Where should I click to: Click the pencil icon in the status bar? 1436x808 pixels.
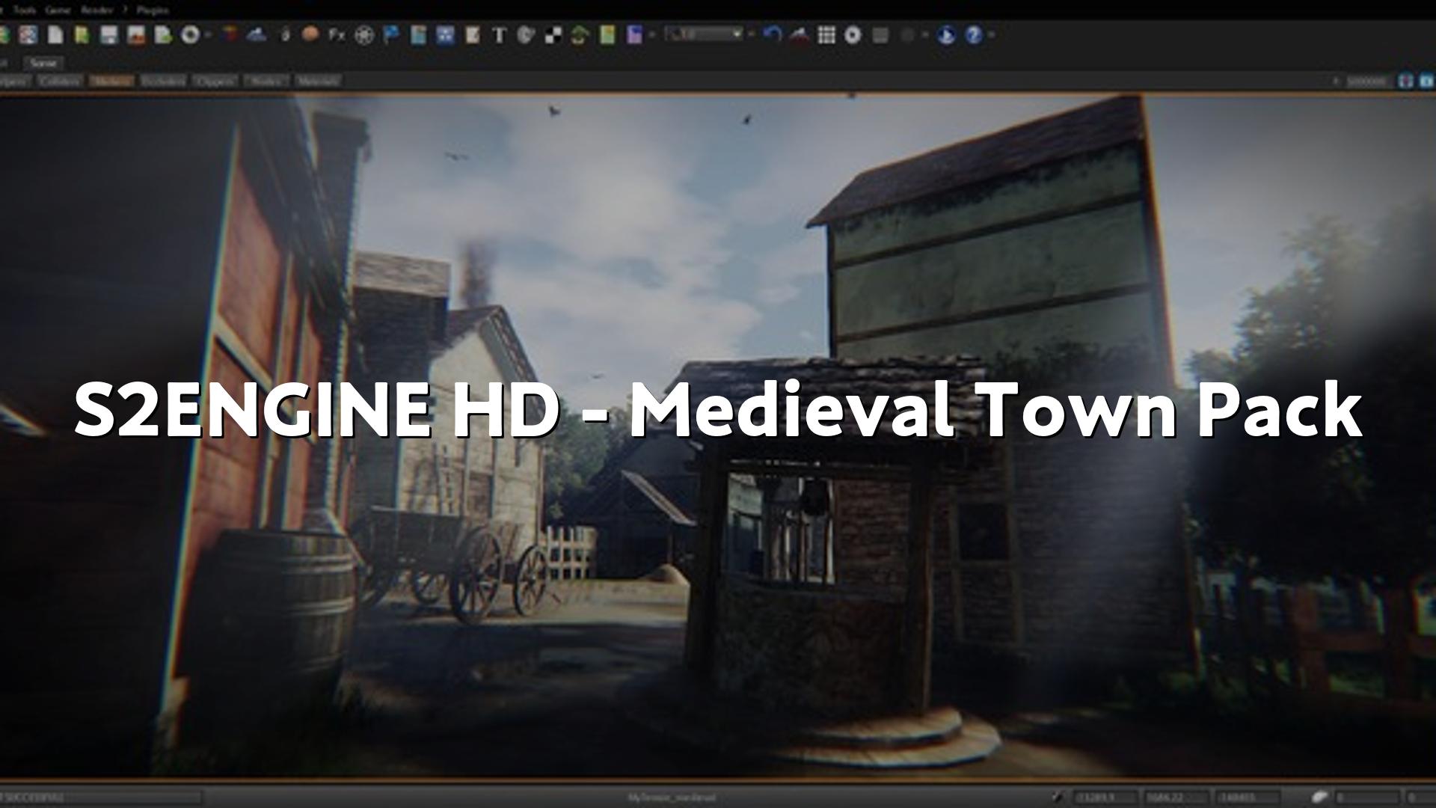(x=1058, y=797)
